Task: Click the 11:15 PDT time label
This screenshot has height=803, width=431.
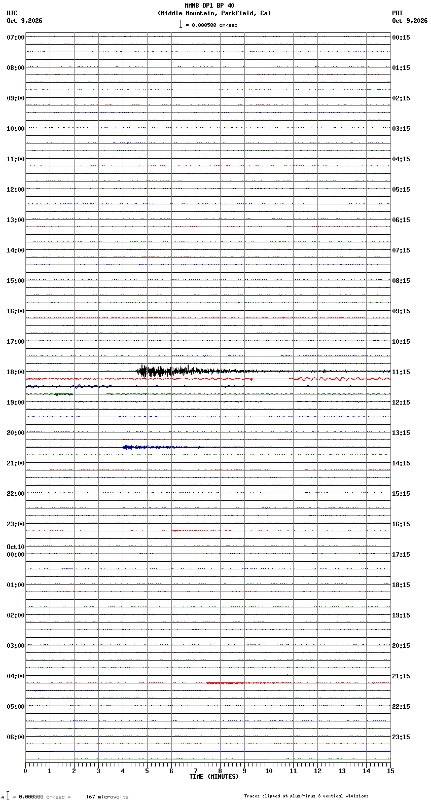Action: pyautogui.click(x=401, y=372)
